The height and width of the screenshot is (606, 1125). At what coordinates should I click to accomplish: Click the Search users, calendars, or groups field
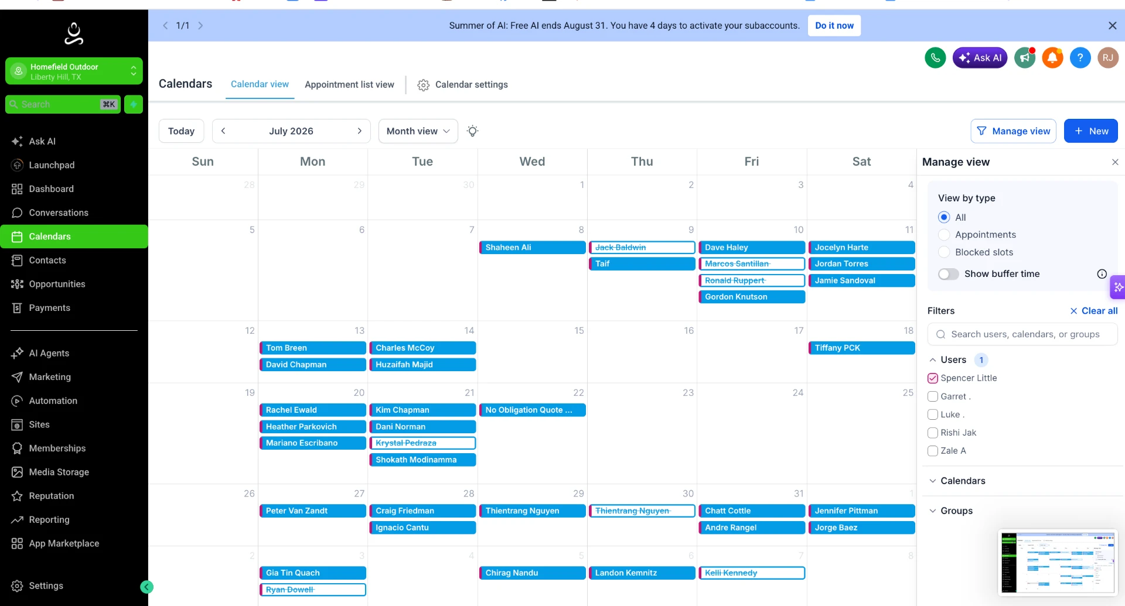pyautogui.click(x=1022, y=334)
